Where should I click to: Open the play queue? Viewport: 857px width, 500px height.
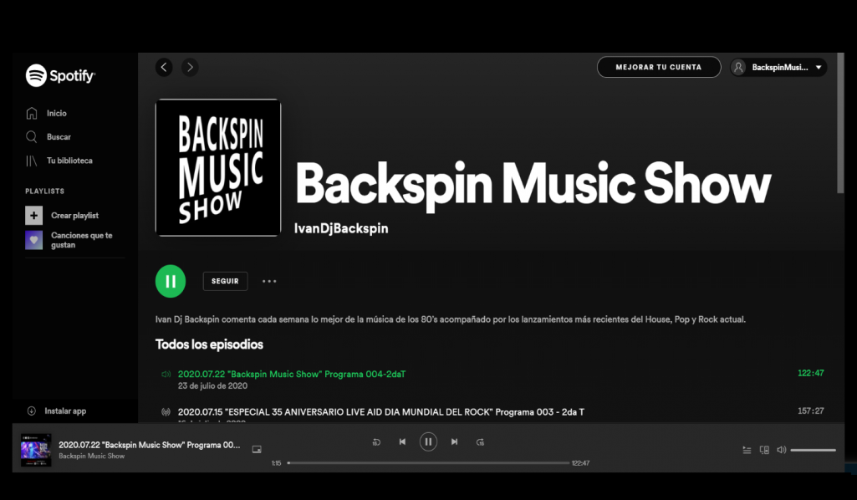(x=747, y=450)
